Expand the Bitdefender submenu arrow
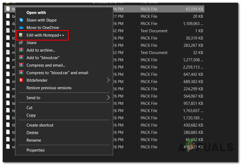241x165 pixels. pos(108,80)
